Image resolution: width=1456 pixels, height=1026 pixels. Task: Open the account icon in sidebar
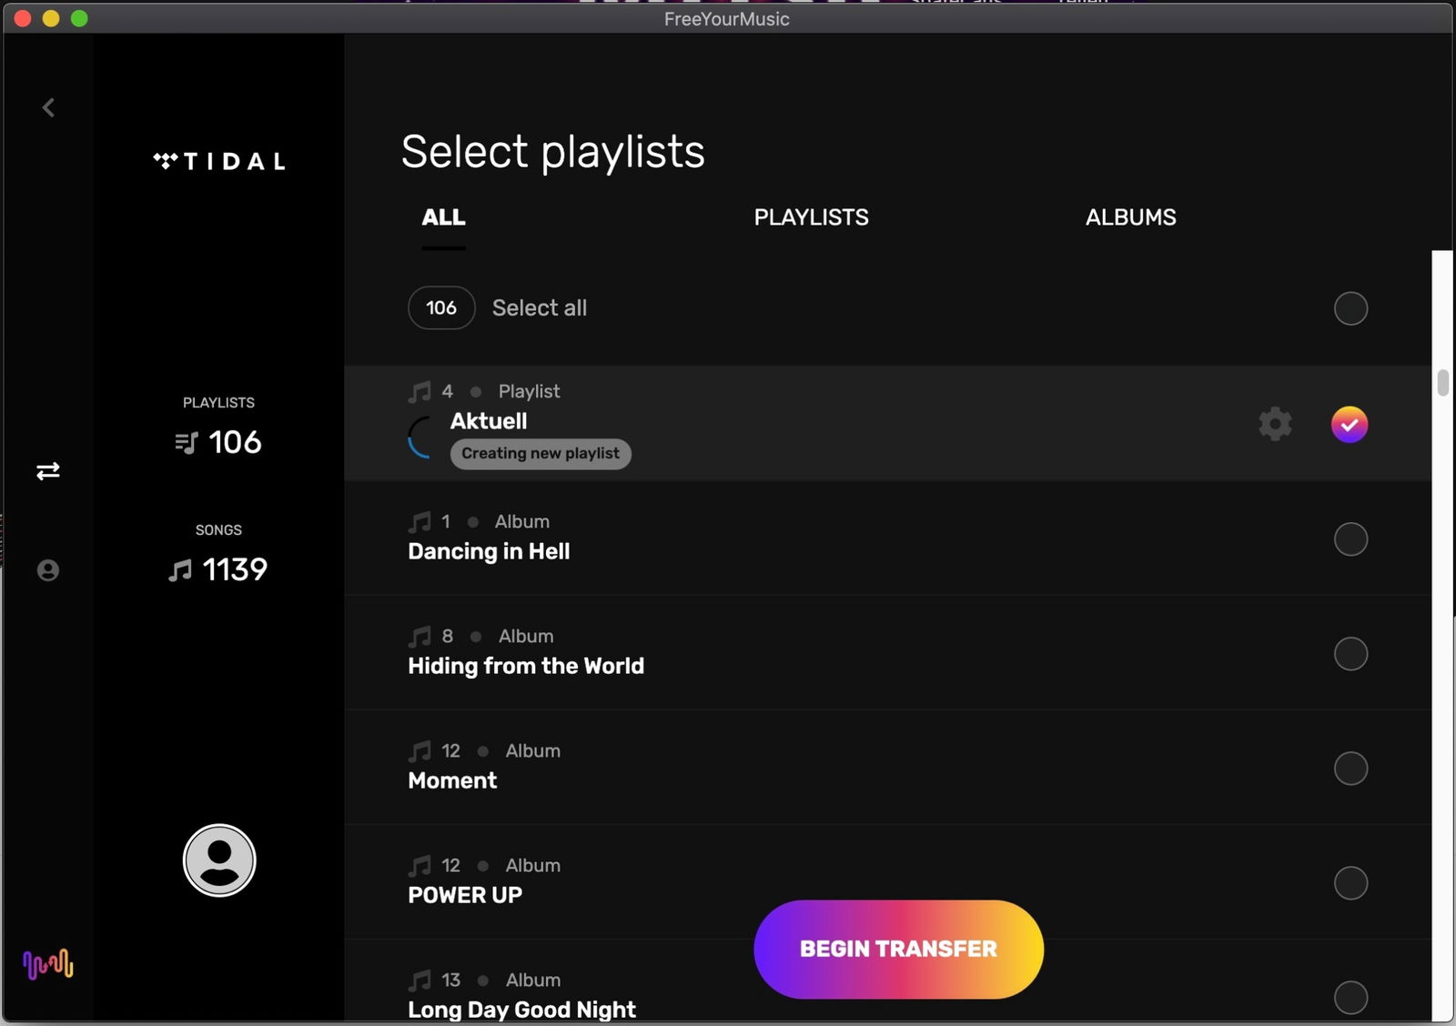pyautogui.click(x=48, y=570)
